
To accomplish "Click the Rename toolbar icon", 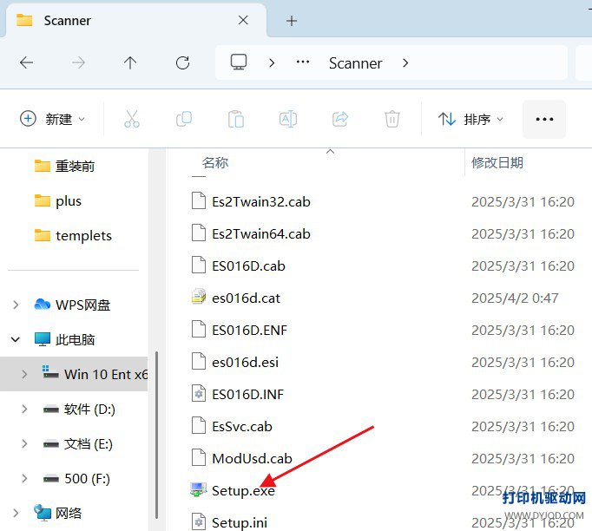I will [x=288, y=119].
